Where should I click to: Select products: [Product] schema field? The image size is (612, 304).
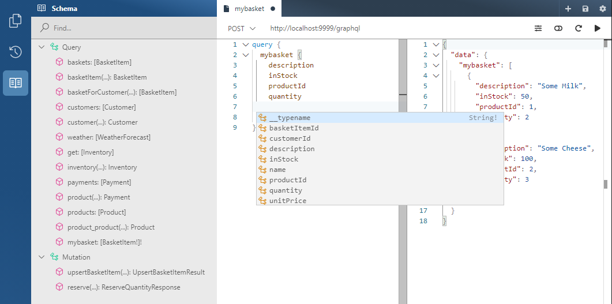tap(96, 212)
